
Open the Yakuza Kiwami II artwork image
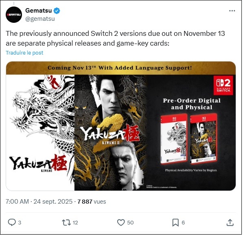tap(110, 133)
